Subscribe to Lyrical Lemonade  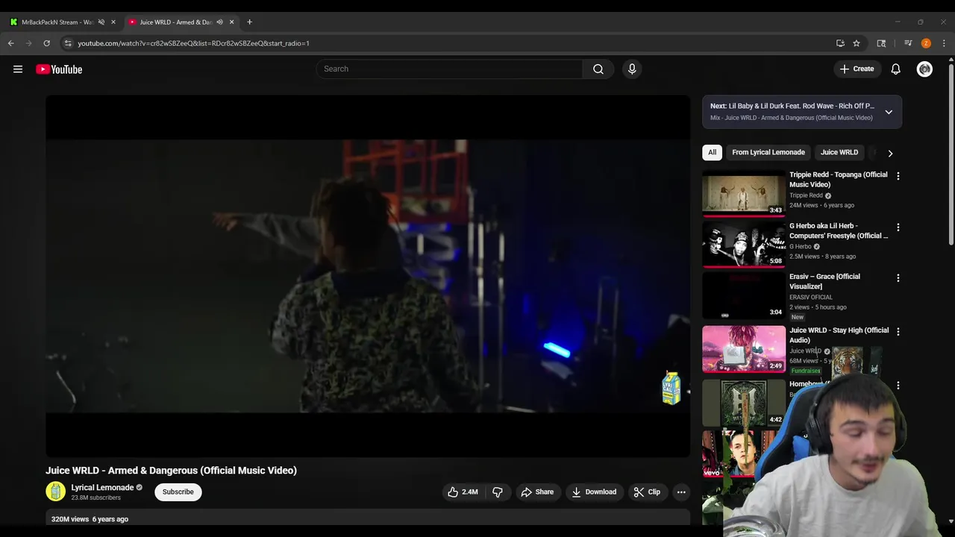(178, 492)
